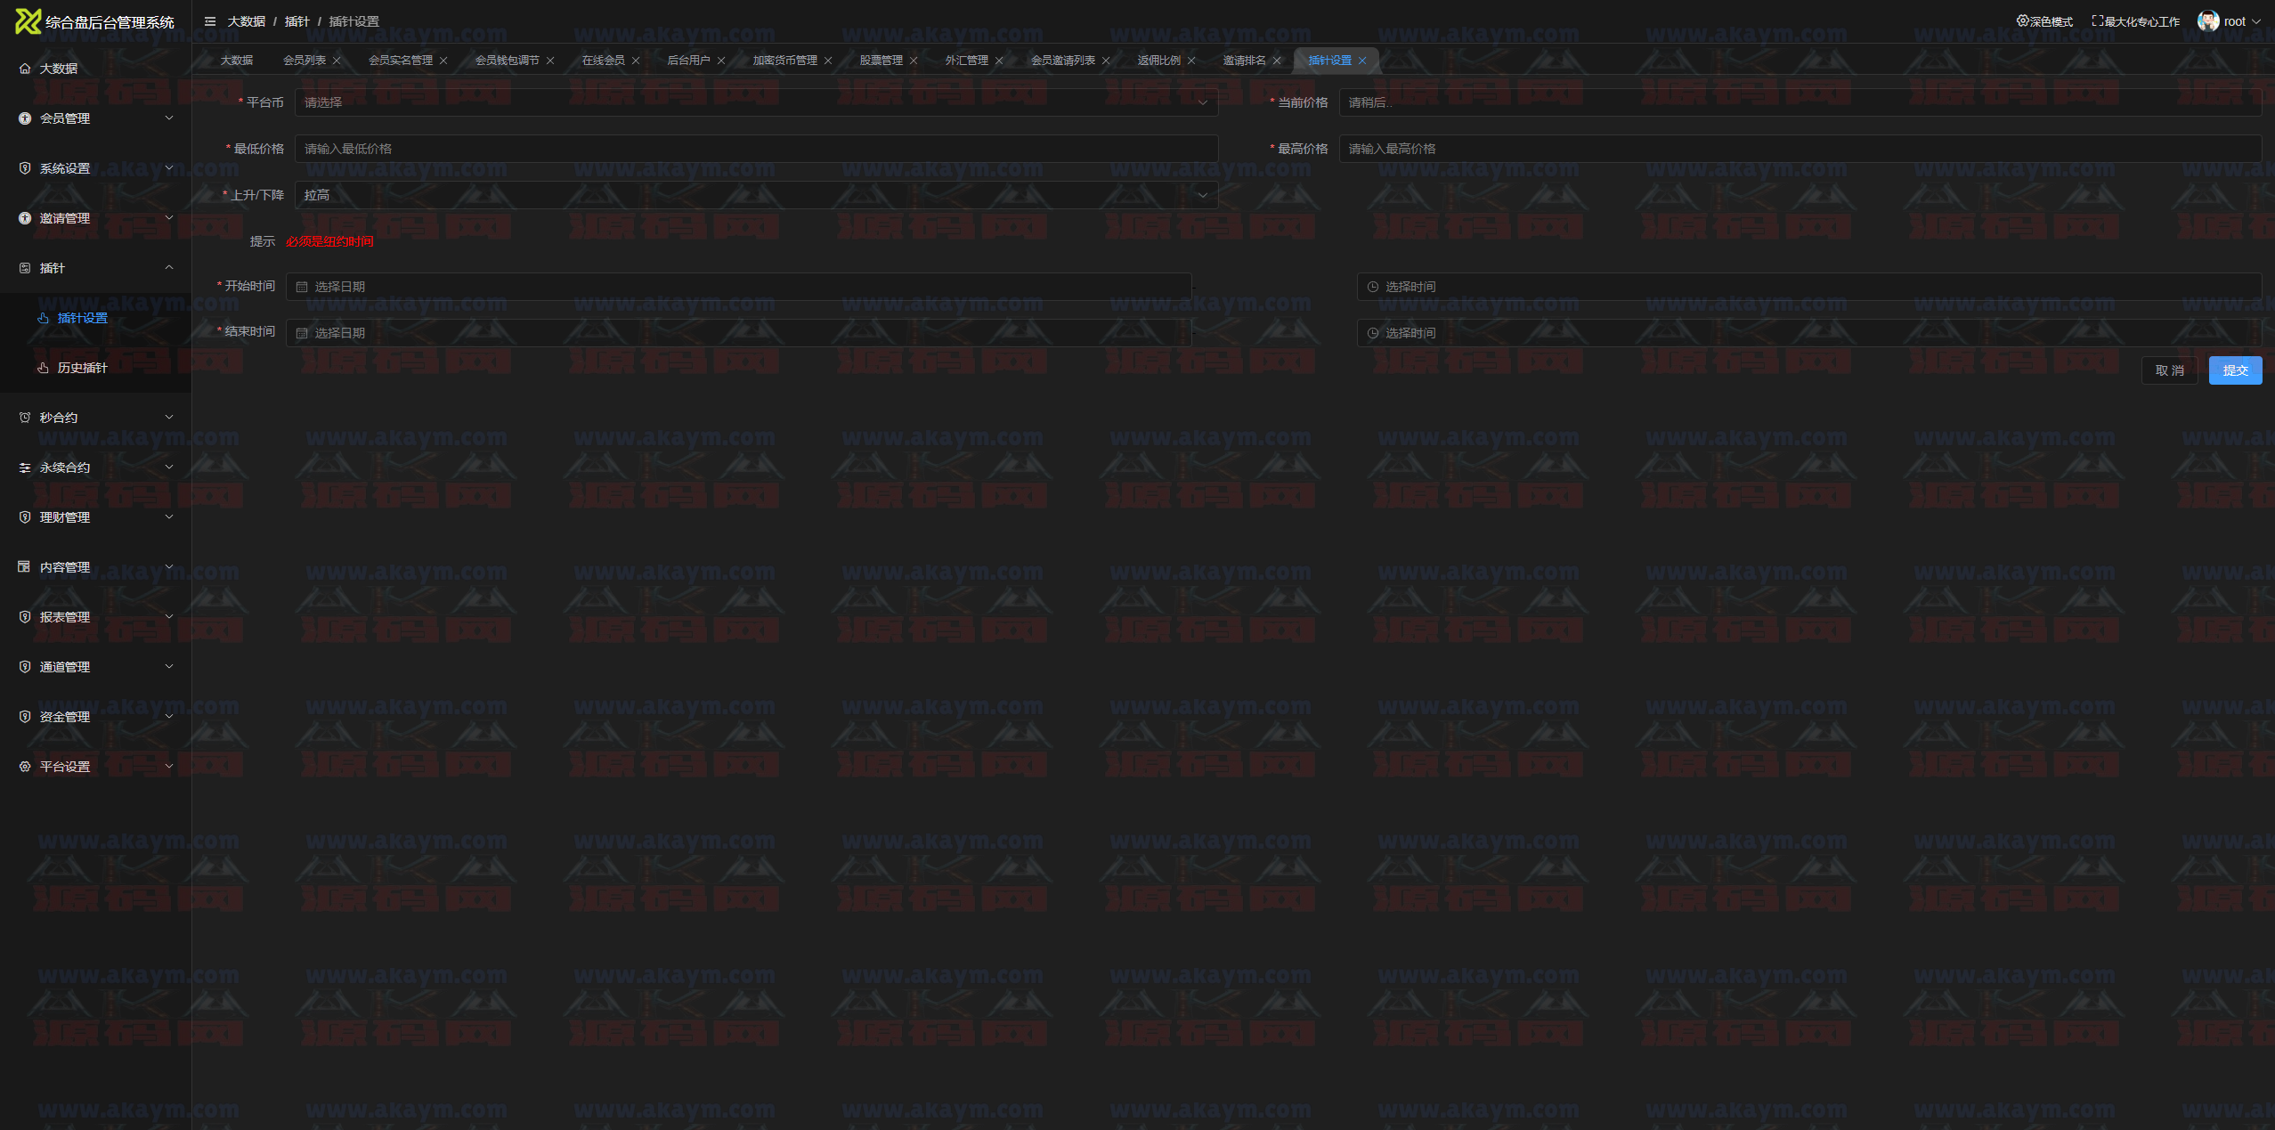Click the root user avatar
Screen dimensions: 2275x1130
click(x=2207, y=21)
